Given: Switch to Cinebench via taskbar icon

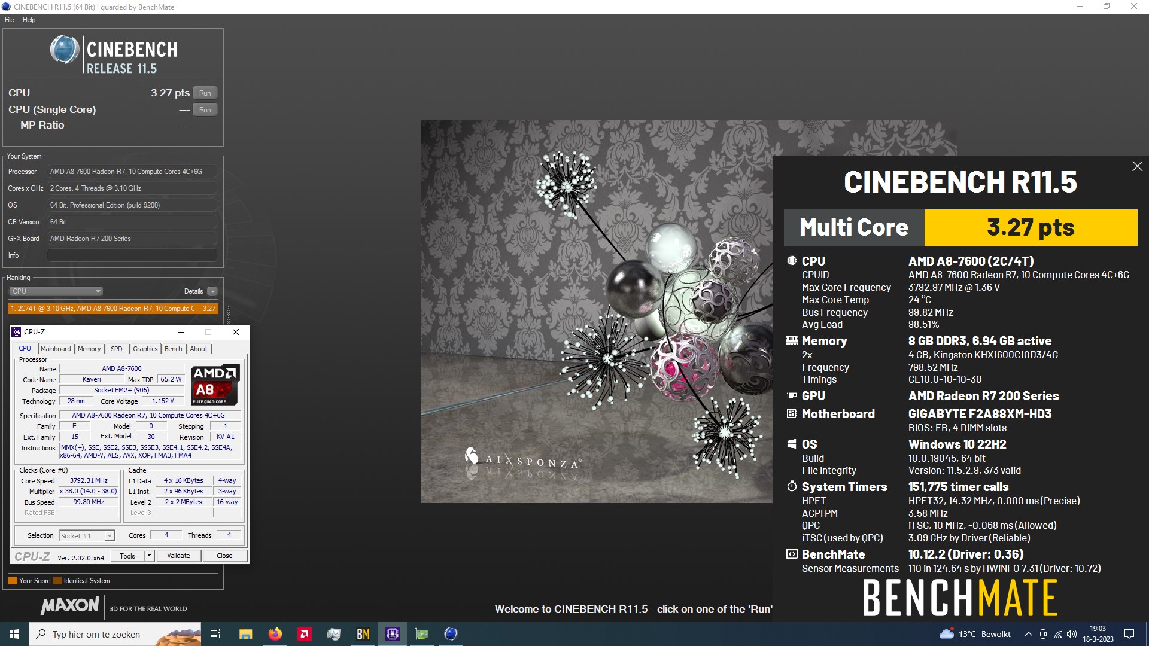Looking at the screenshot, I should coord(451,634).
